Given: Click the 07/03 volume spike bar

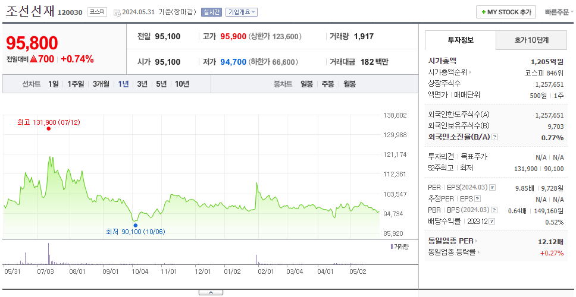Looking at the screenshot, I should [48, 254].
